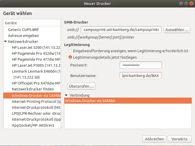Screen dimensions: 195x146
Task: Click the Vorwärts button
Action: (x=180, y=139)
